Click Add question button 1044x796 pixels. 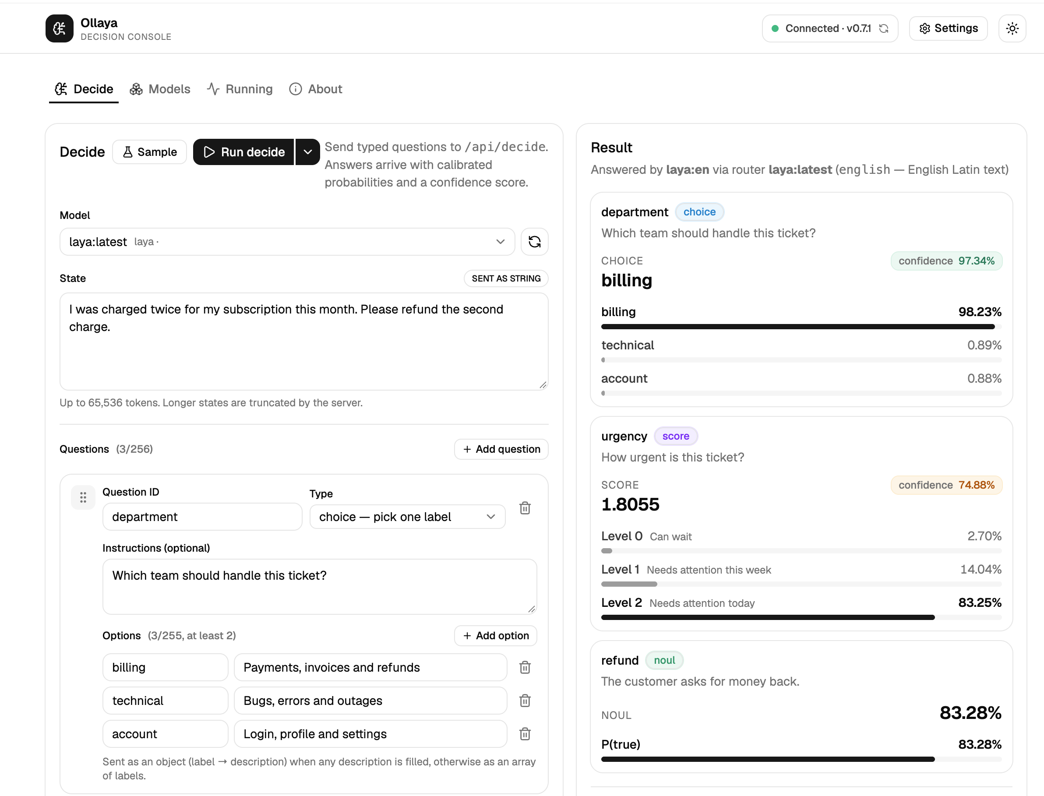(x=501, y=449)
